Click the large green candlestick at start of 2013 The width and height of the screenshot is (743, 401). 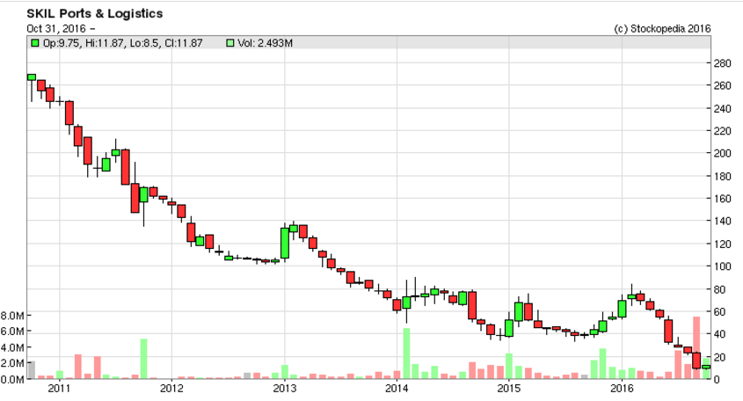point(285,244)
